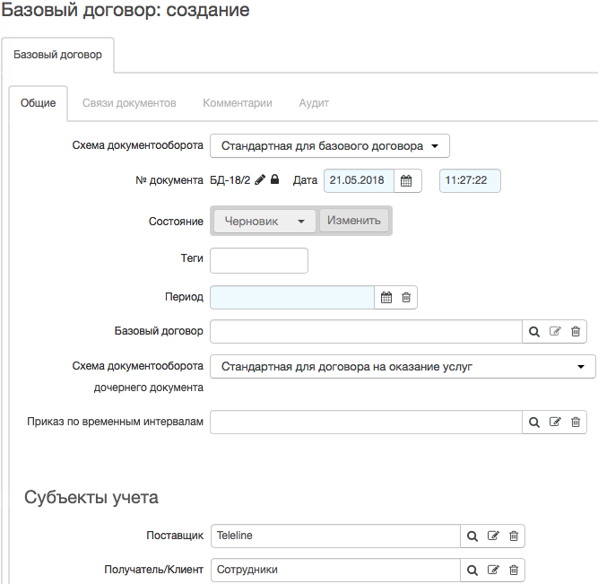Edit the Teleline supplier entry
This screenshot has width=598, height=584.
coord(493,536)
